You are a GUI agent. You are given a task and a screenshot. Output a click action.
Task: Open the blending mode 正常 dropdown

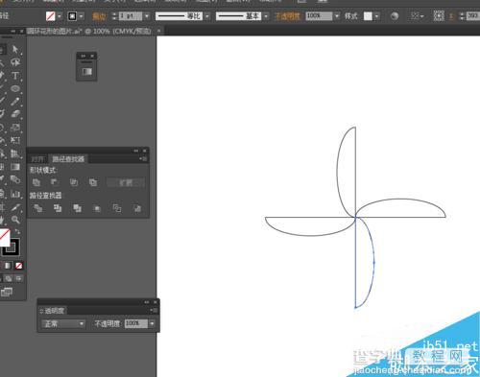(x=63, y=324)
